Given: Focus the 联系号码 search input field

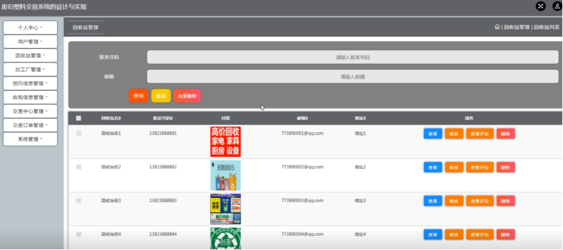Looking at the screenshot, I should coord(353,57).
